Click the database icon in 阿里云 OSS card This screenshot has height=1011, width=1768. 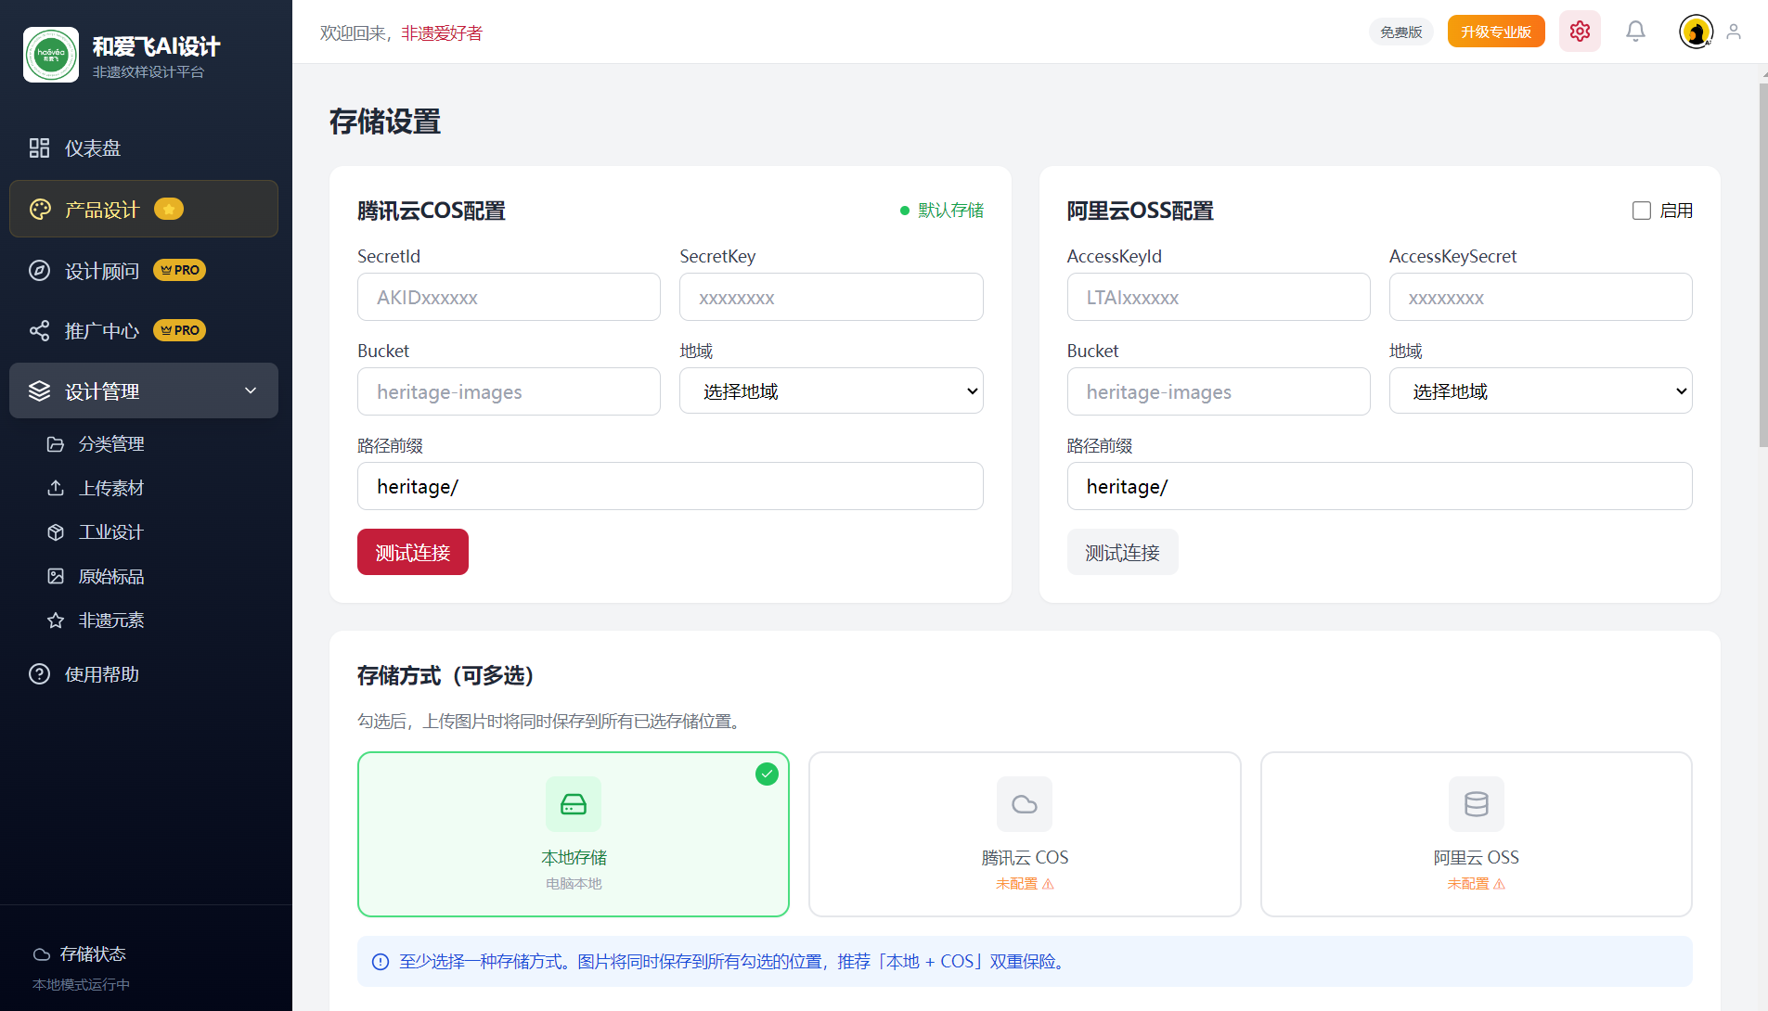pos(1477,804)
